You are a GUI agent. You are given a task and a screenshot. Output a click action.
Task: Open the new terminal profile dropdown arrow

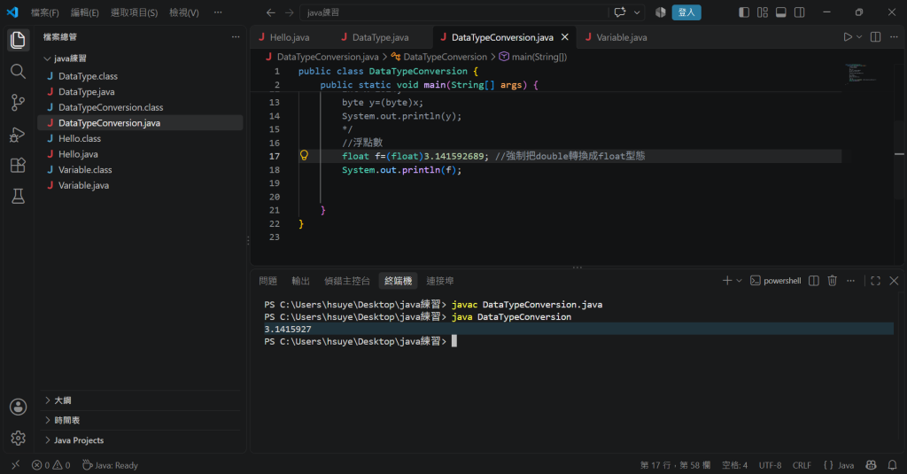click(739, 281)
